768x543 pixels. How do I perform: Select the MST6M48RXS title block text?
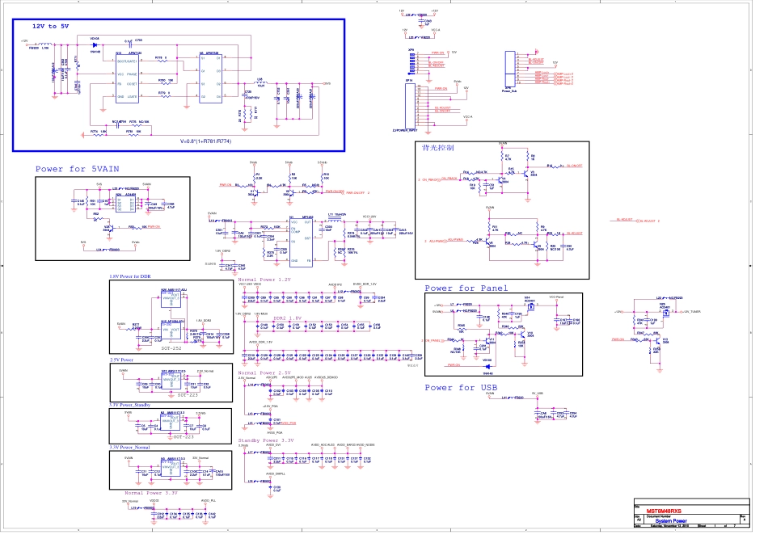[x=664, y=511]
